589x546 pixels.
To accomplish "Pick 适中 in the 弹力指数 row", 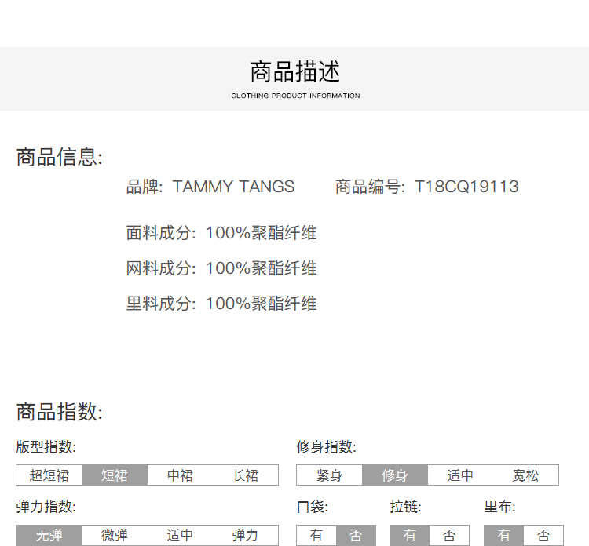I will tap(180, 536).
